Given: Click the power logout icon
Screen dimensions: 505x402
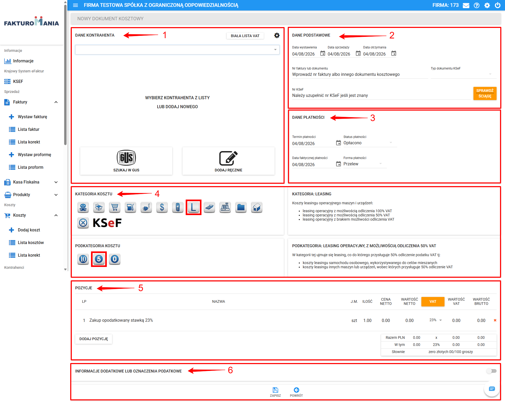Looking at the screenshot, I should (x=498, y=5).
